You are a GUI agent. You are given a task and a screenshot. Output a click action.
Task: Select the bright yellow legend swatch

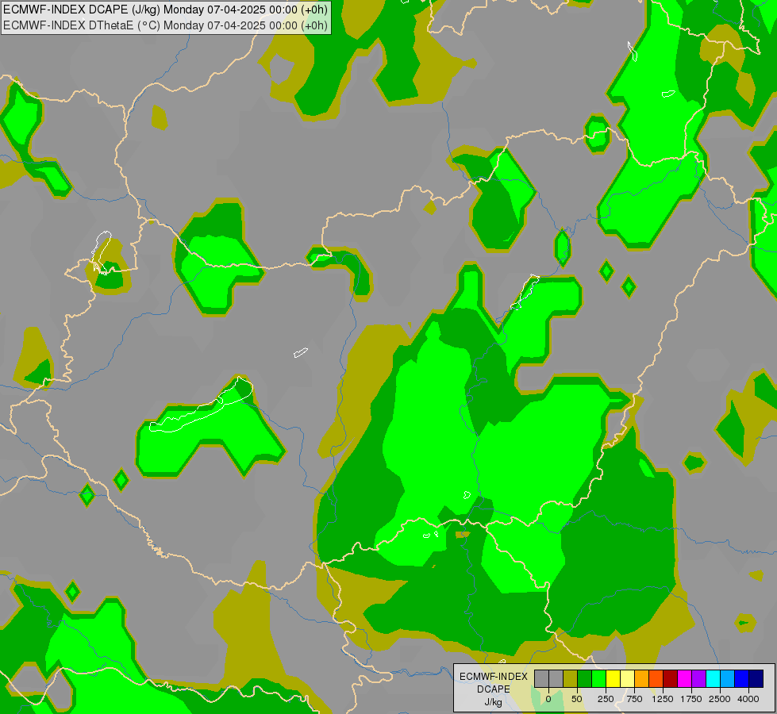click(x=614, y=678)
